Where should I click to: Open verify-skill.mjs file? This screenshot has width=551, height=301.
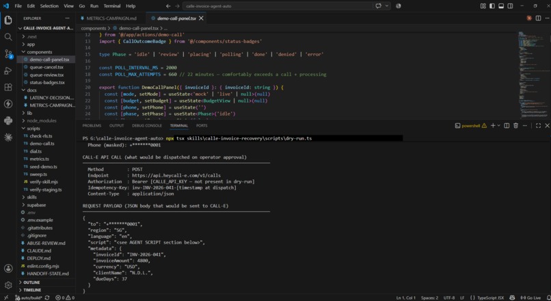point(44,182)
